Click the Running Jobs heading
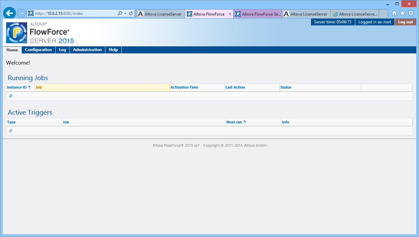 coord(28,78)
